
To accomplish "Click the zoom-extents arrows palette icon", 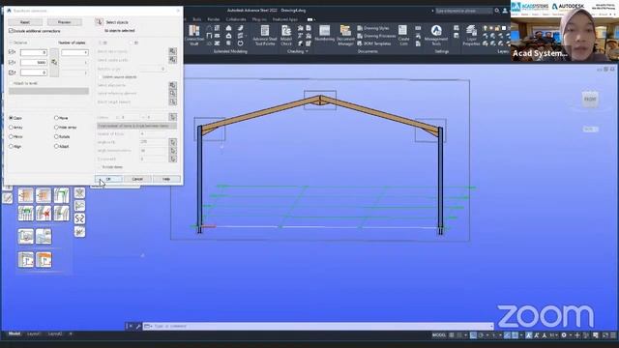I will click(x=79, y=192).
